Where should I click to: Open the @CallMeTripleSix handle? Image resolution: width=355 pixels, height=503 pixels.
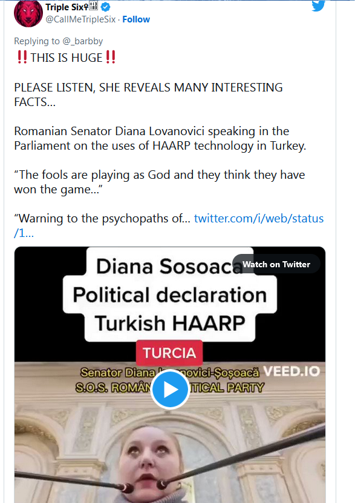80,19
